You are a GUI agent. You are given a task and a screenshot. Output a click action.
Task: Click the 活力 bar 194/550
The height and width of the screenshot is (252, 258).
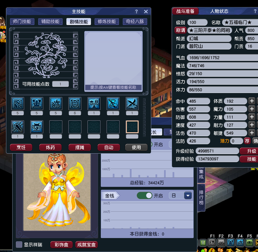[222, 81]
